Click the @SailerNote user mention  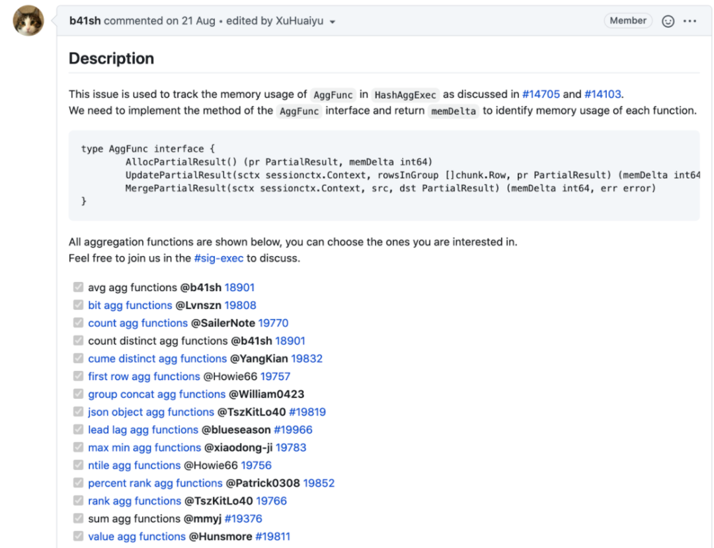[223, 324]
